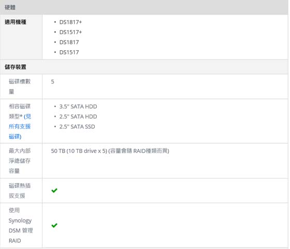The height and width of the screenshot is (249, 290).
Task: Click the 最大內部淨總儲存容量 label
Action: pyautogui.click(x=20, y=161)
